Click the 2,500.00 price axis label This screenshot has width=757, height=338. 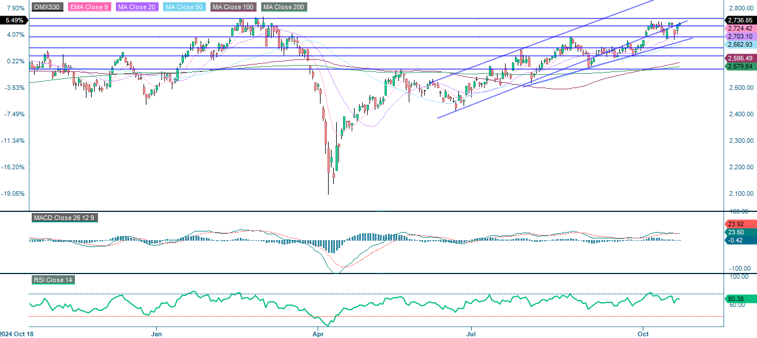click(741, 88)
